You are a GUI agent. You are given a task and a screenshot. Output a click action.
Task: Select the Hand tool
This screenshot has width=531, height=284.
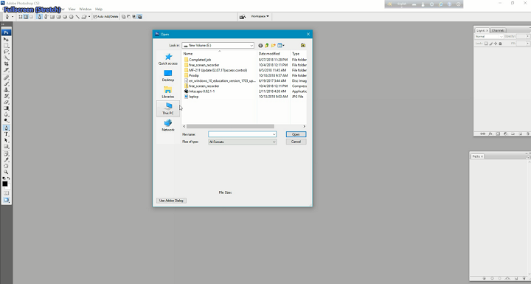click(6, 166)
